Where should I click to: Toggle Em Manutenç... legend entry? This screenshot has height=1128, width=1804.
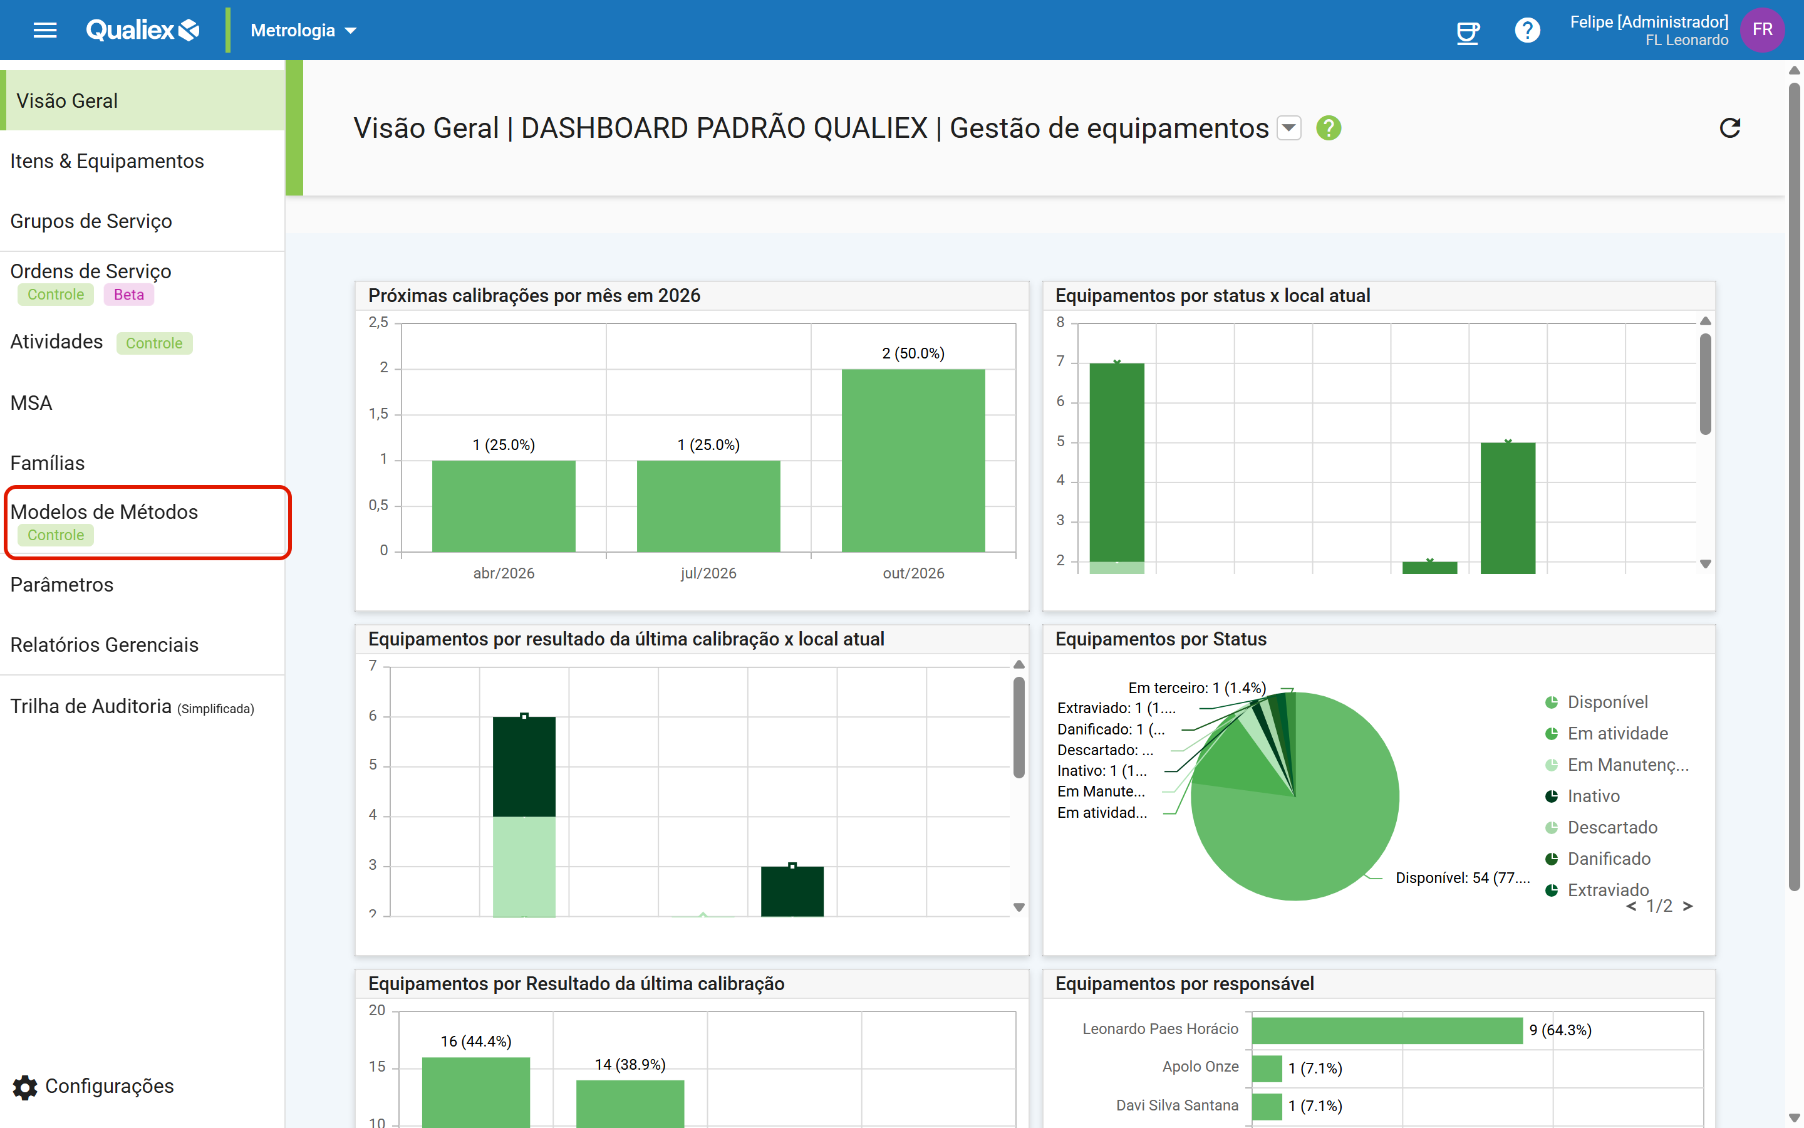point(1617,765)
